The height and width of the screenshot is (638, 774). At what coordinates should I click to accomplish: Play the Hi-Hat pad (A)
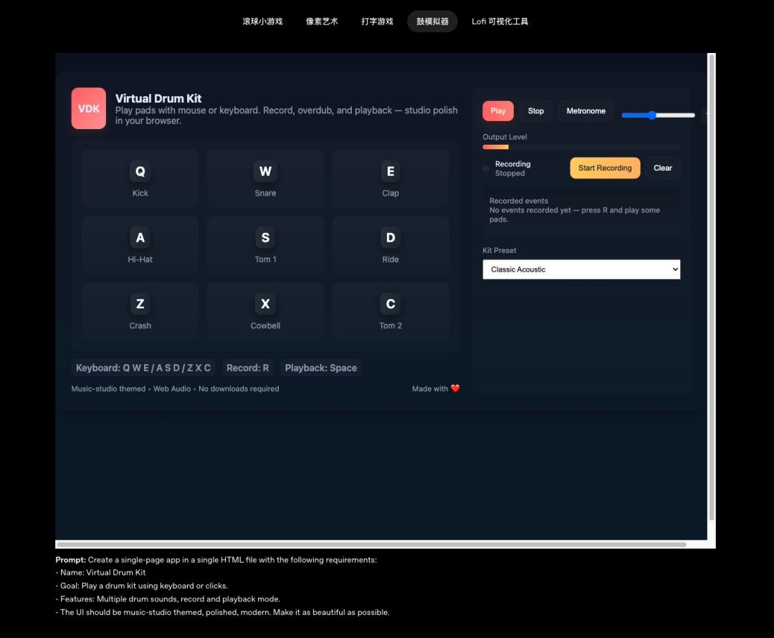140,245
